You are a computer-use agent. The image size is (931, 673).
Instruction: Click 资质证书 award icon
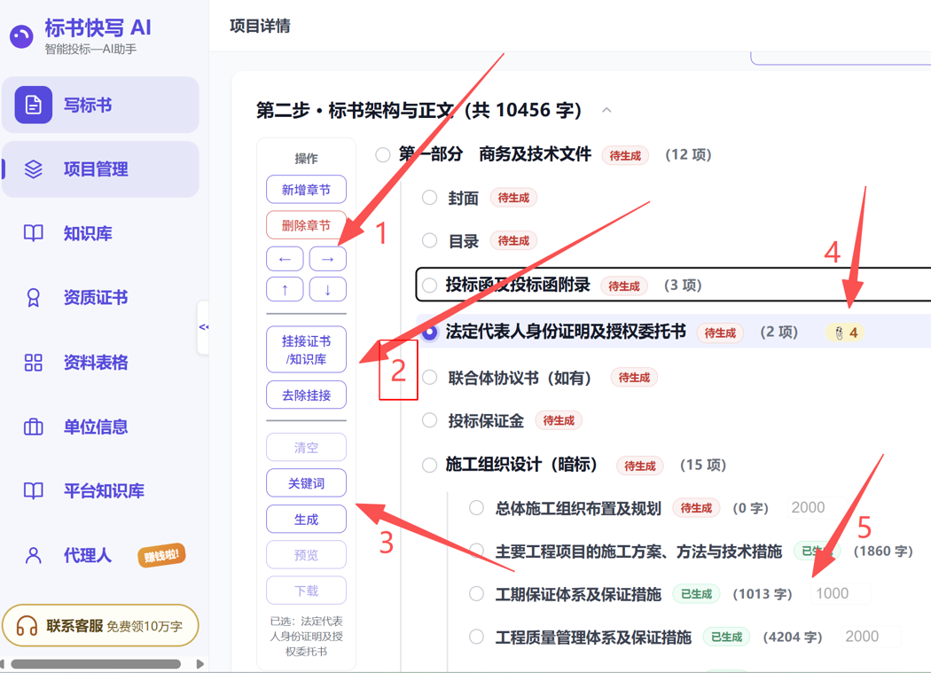tap(34, 298)
